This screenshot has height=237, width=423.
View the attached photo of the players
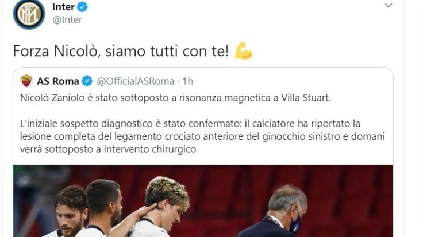pos(203,201)
